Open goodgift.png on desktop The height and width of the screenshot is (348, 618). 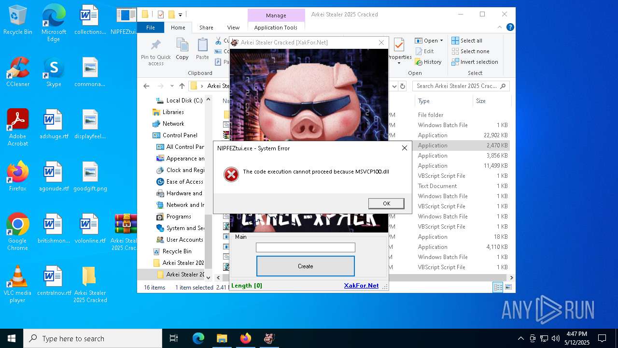[x=90, y=176]
